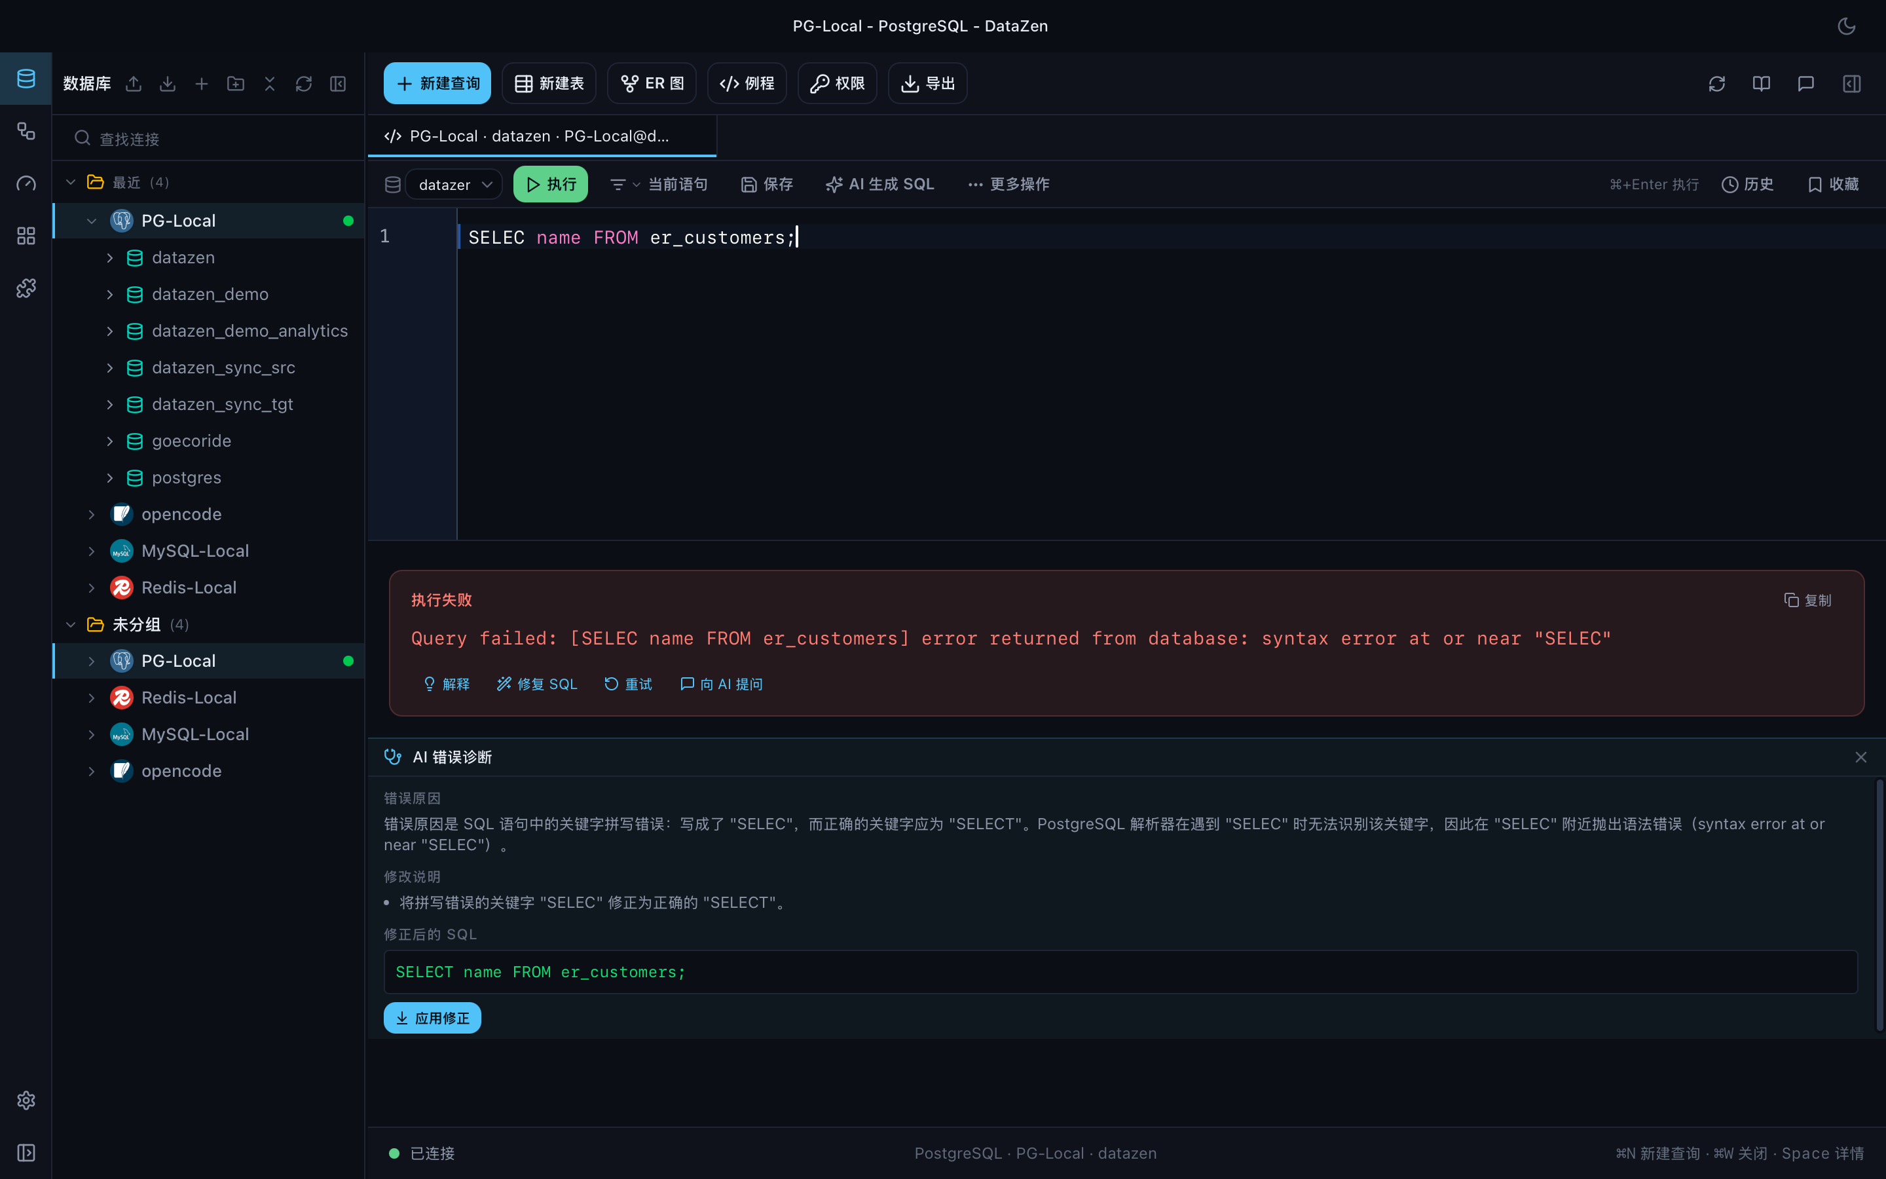Toggle dark mode moon icon
Viewport: 1886px width, 1179px height.
[x=1846, y=26]
